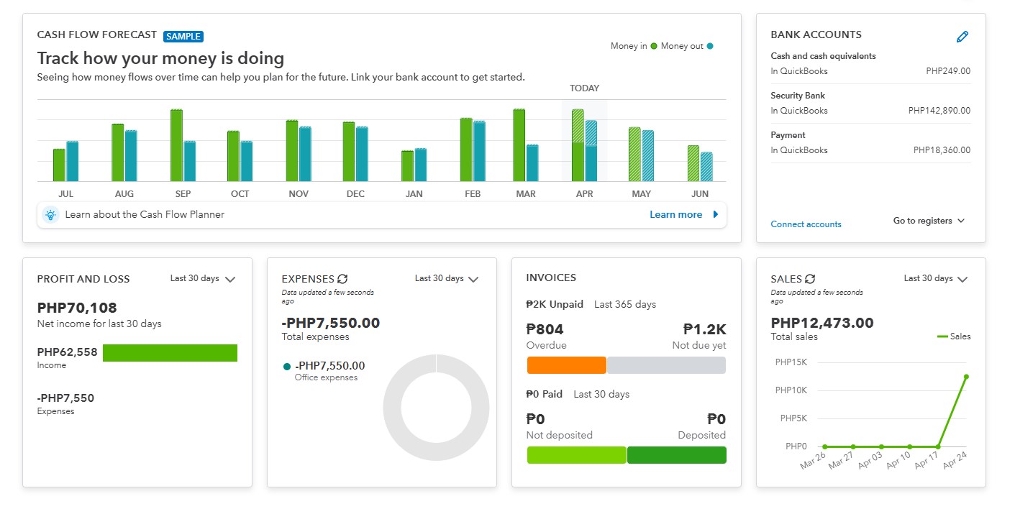Click the SAMPLE badge beside Cash Flow Forecast

[x=183, y=36]
